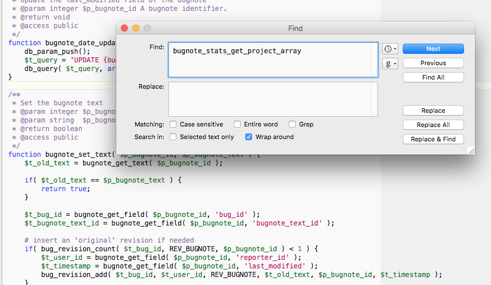
Task: Choose Replace All
Action: pyautogui.click(x=433, y=125)
